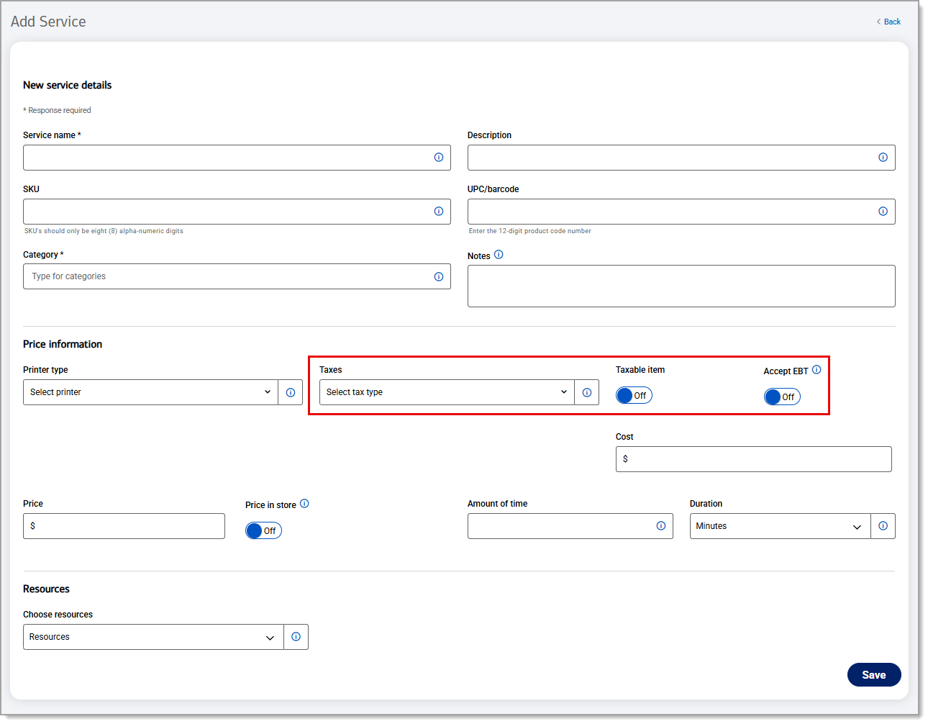Image resolution: width=928 pixels, height=724 pixels.
Task: Toggle the Accept EBT switch
Action: (x=782, y=397)
